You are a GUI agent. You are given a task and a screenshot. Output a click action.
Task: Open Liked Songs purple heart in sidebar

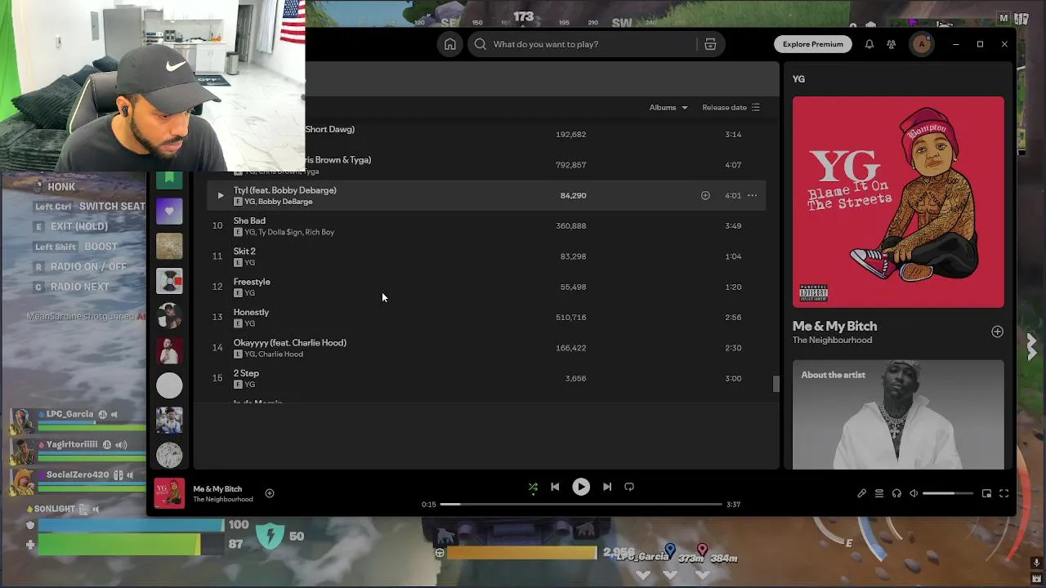(169, 211)
